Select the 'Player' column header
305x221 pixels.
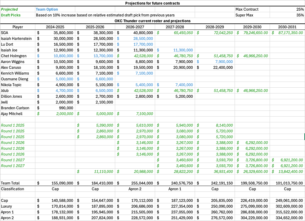pyautogui.click(x=18, y=27)
